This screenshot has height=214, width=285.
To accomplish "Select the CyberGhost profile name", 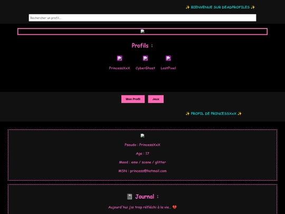I will [145, 68].
